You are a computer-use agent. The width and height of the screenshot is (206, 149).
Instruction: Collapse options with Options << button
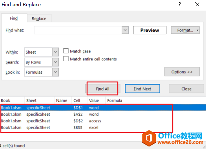coord(182,72)
